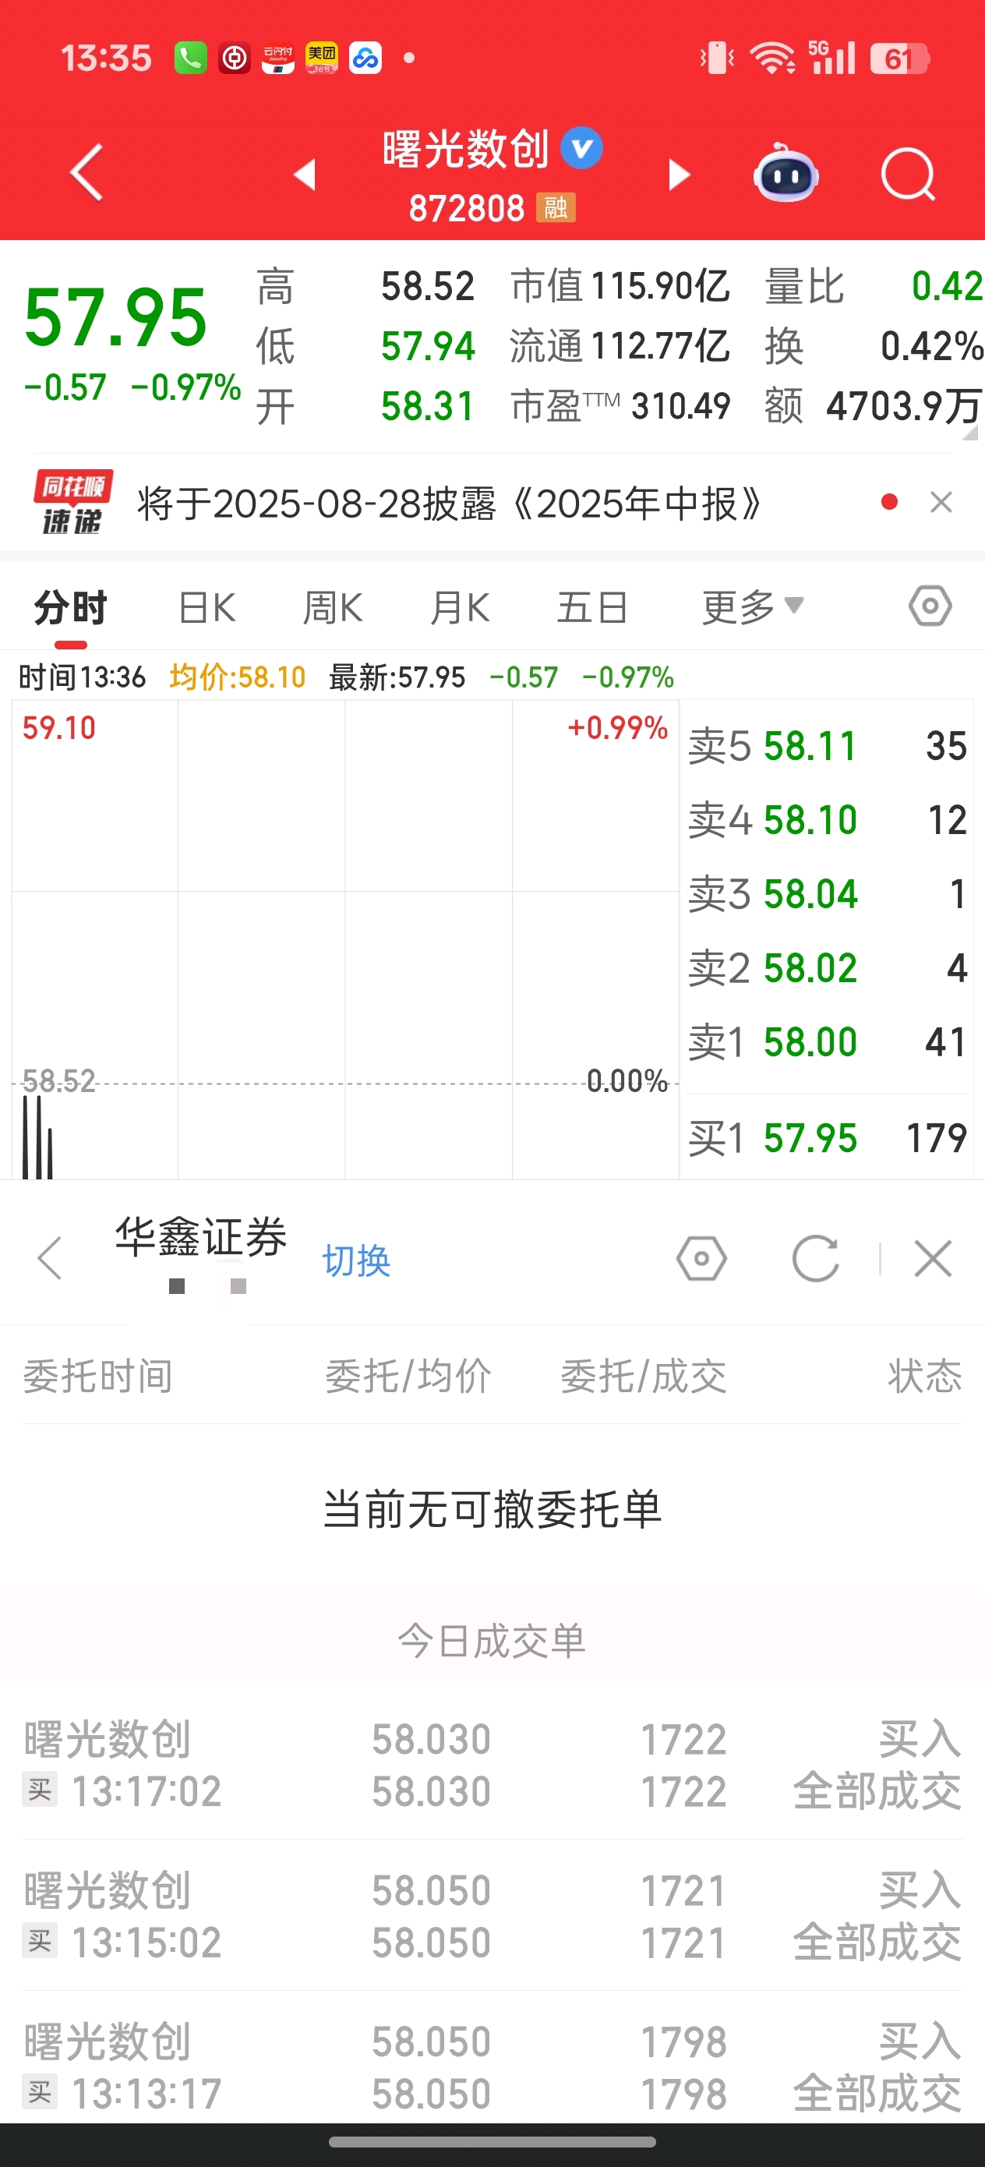Screen dimensions: 985x2167
Task: Switch to the 五日 tab
Action: click(592, 606)
